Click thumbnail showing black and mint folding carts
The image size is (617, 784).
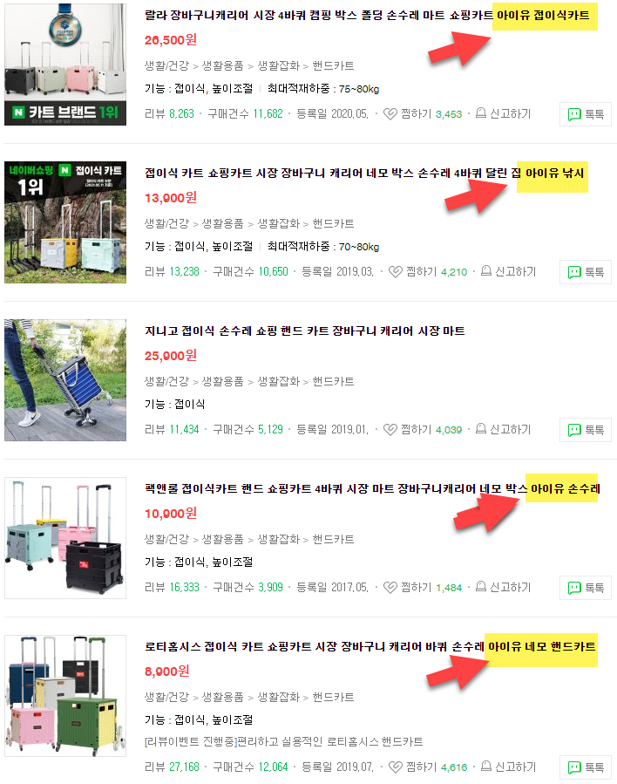point(65,538)
